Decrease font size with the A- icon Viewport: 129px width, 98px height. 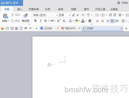coord(78,15)
